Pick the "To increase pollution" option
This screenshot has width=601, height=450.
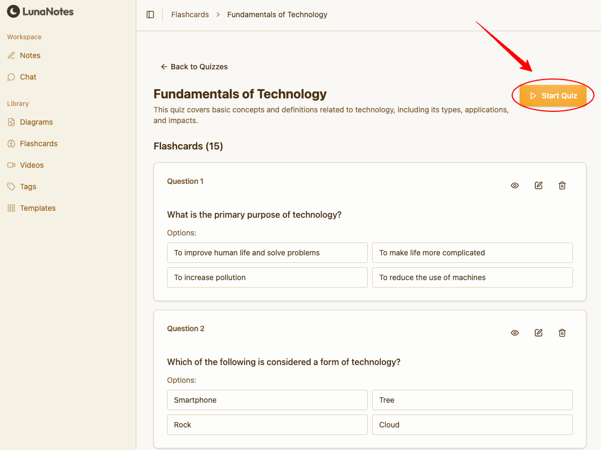(x=267, y=277)
